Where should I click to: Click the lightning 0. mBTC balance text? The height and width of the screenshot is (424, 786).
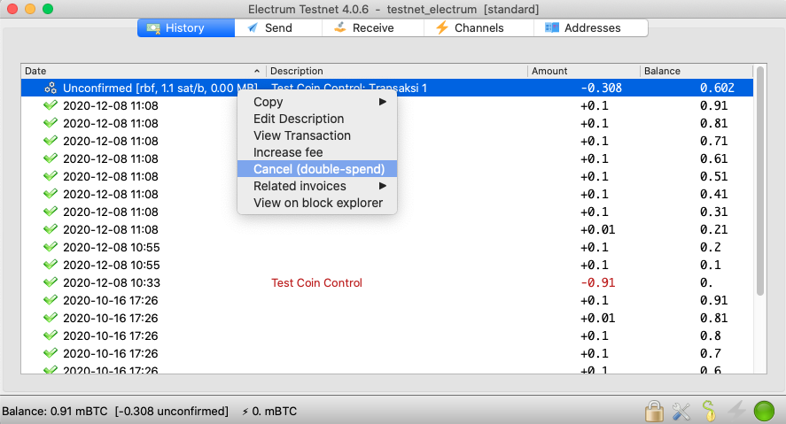[269, 412]
